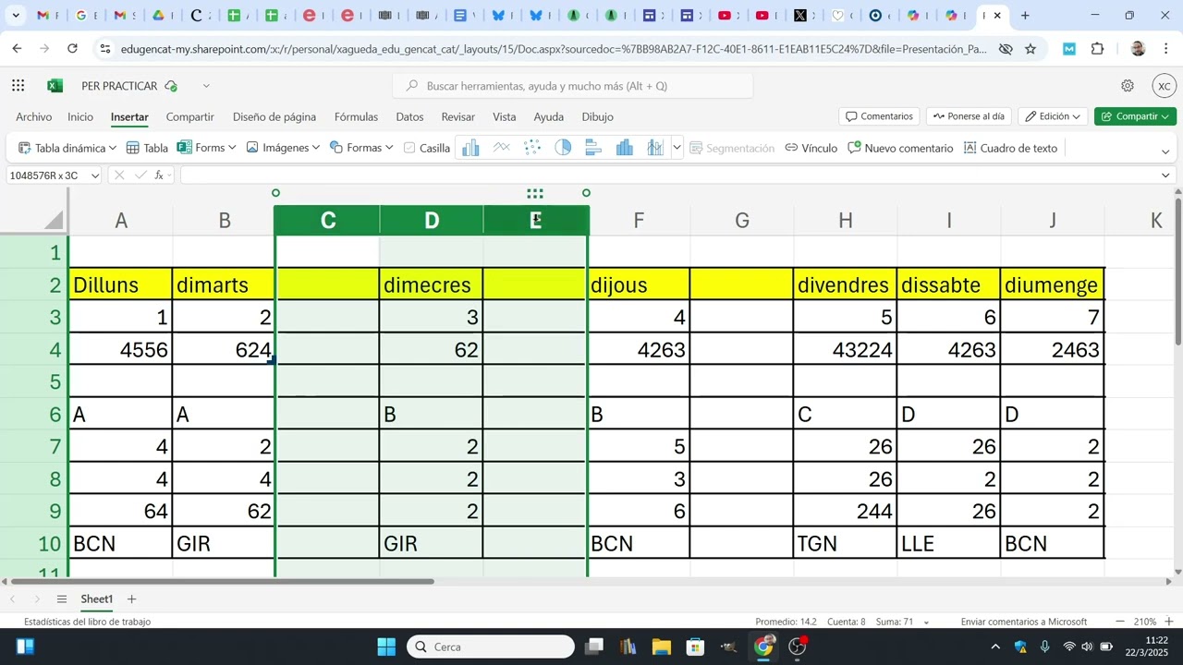Open the XC account profile
1183x665 pixels.
(x=1165, y=86)
